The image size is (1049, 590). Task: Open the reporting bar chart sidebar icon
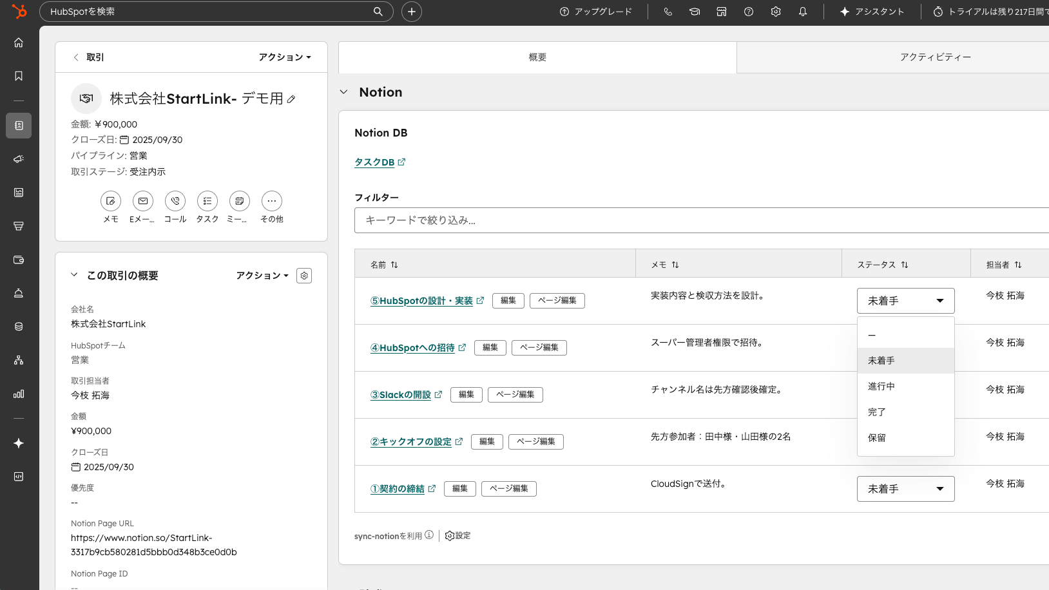19,394
